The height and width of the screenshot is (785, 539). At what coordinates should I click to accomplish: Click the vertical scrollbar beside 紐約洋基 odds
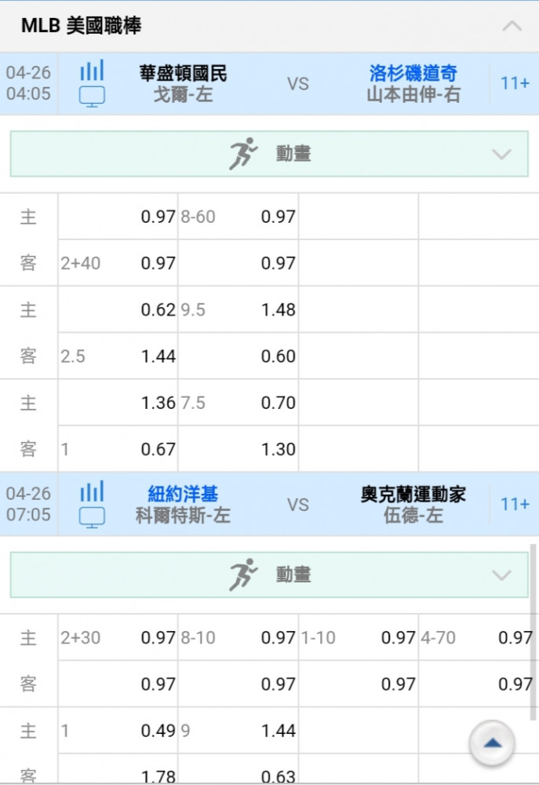point(534,632)
